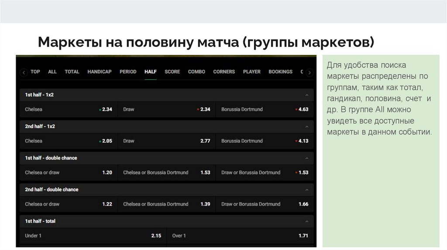Switch to the COMBO tab
This screenshot has height=250, width=447.
click(x=196, y=72)
